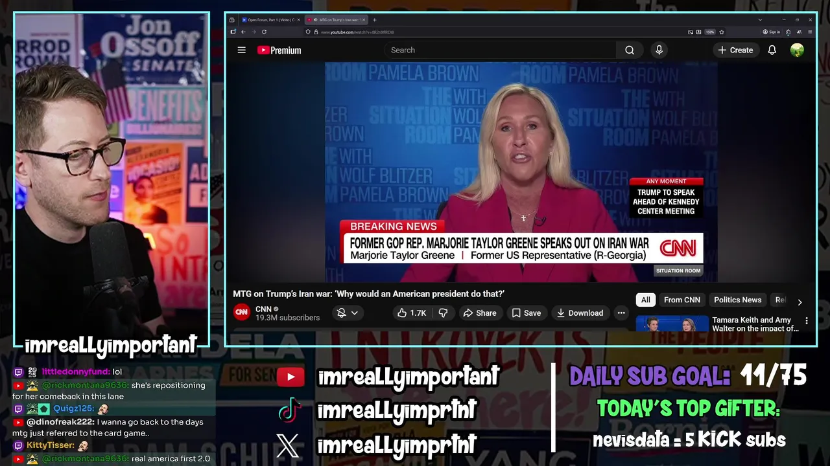Click the '19.3M subscribers' text
This screenshot has height=466, width=830.
287,318
